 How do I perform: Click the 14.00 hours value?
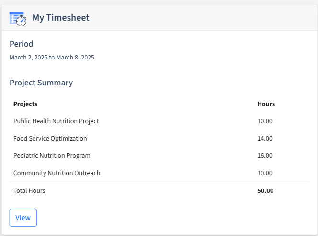coord(265,139)
